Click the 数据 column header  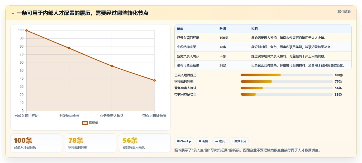[x=223, y=29]
